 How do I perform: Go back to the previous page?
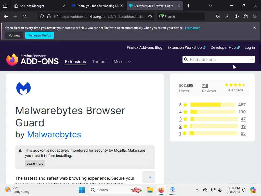point(6,17)
